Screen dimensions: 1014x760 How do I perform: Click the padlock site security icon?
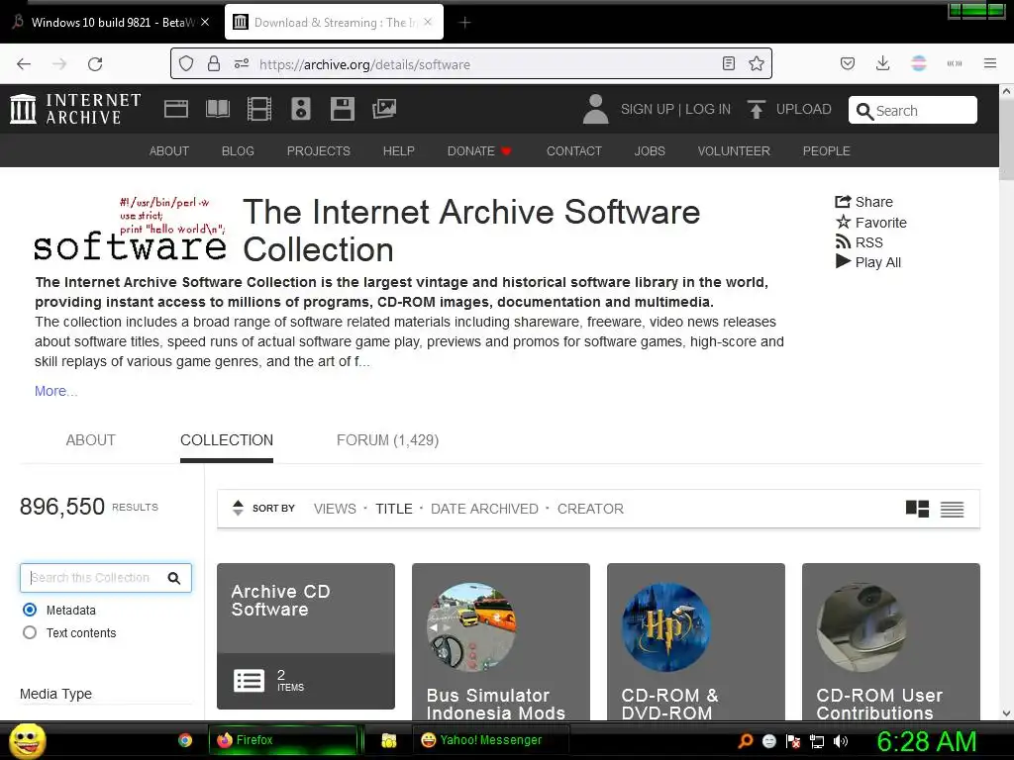coord(214,64)
